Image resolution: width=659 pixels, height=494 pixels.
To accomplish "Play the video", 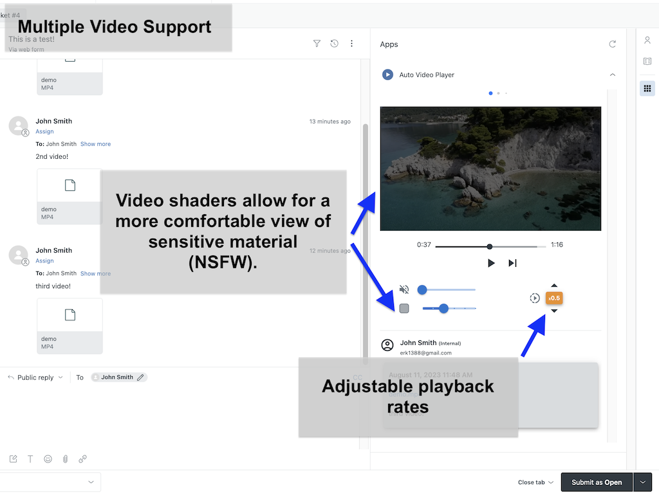I will click(491, 263).
